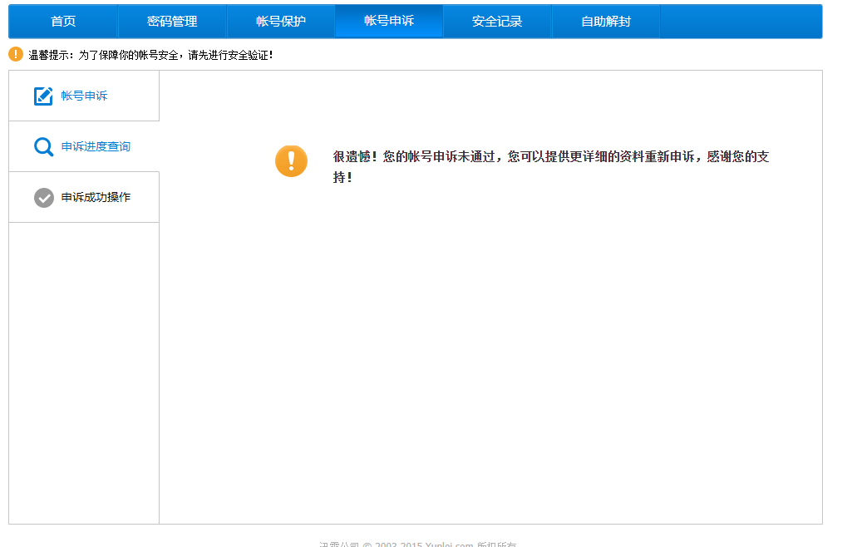Go to 自助解封 page

(x=605, y=21)
